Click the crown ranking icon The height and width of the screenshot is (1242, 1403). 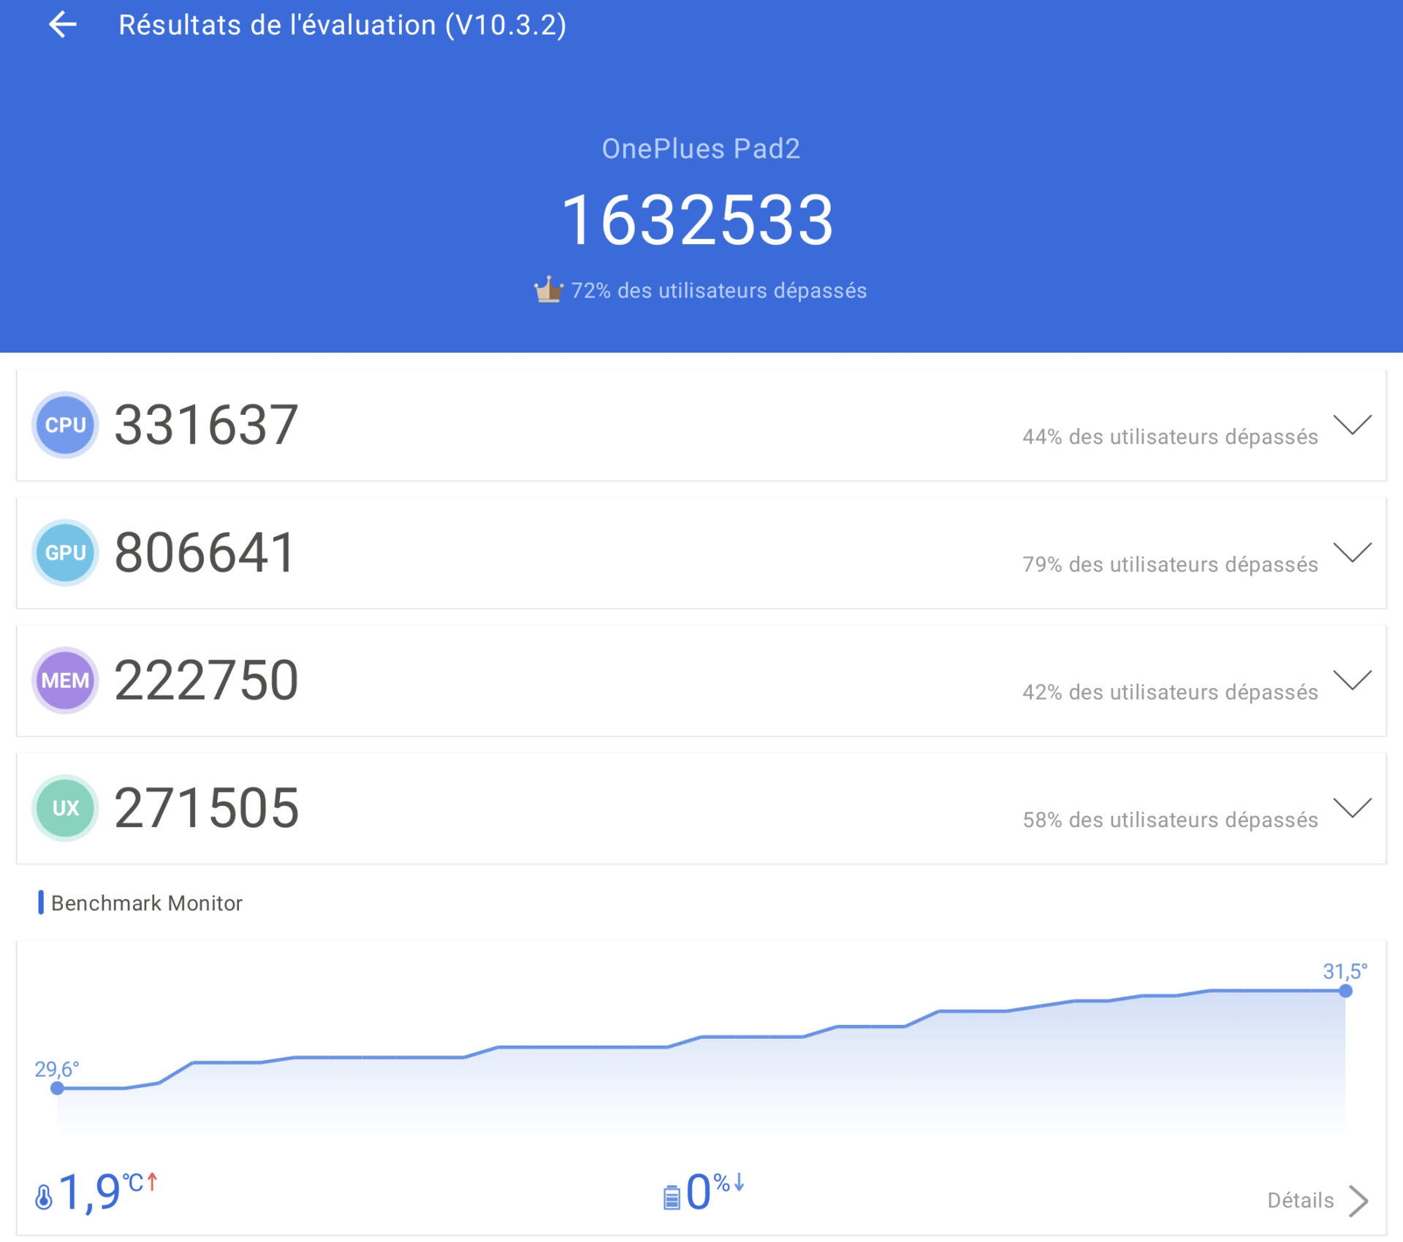coord(548,290)
